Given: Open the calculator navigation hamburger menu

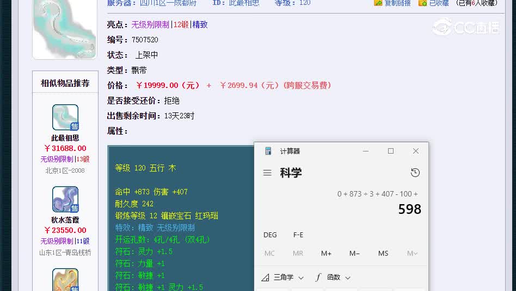Looking at the screenshot, I should pos(267,173).
